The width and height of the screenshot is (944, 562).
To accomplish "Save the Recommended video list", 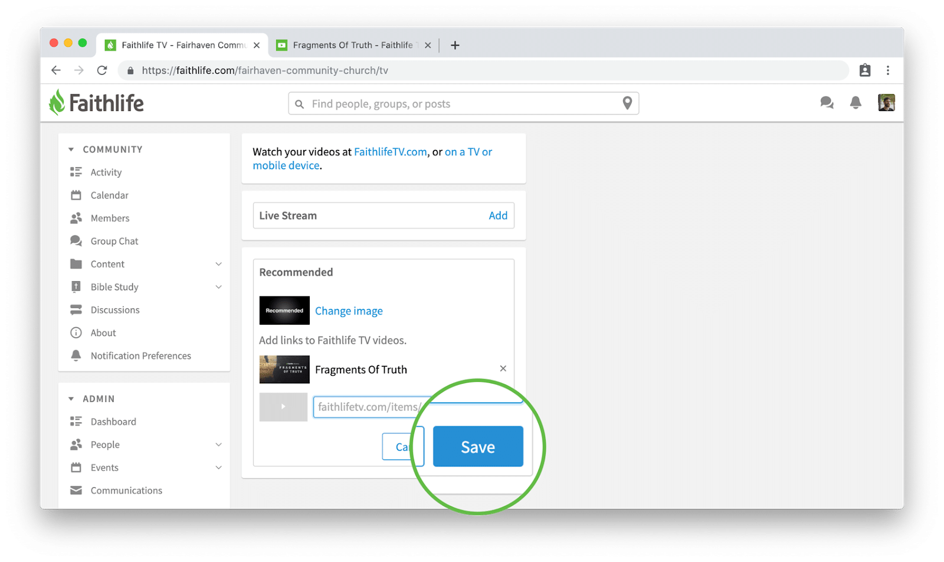I will [x=478, y=446].
